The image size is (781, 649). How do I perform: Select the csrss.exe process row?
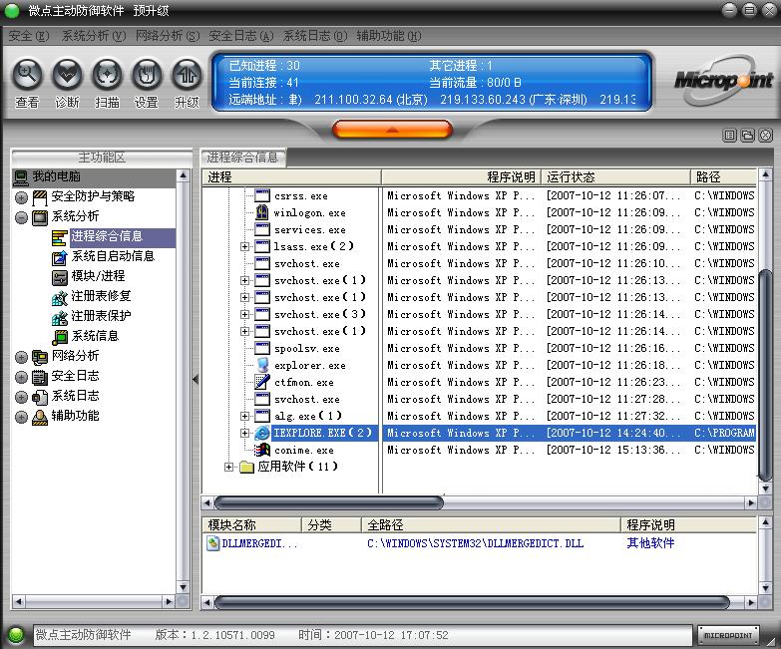pyautogui.click(x=479, y=195)
